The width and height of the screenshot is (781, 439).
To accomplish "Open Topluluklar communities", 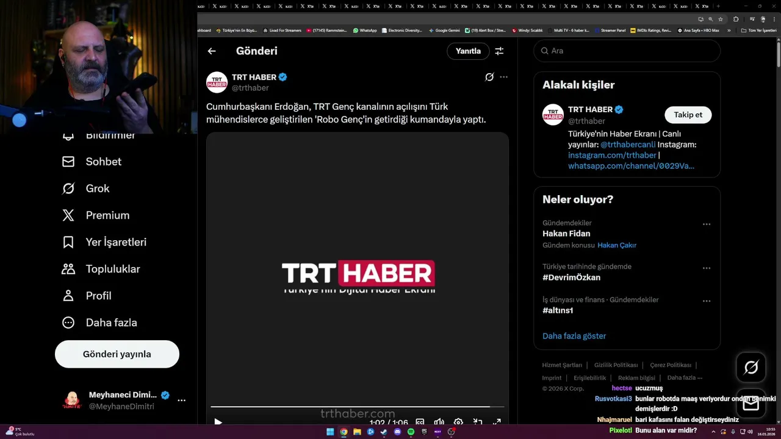I will point(101,269).
